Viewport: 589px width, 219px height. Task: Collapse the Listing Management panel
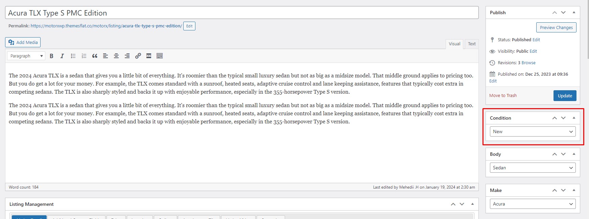point(472,204)
